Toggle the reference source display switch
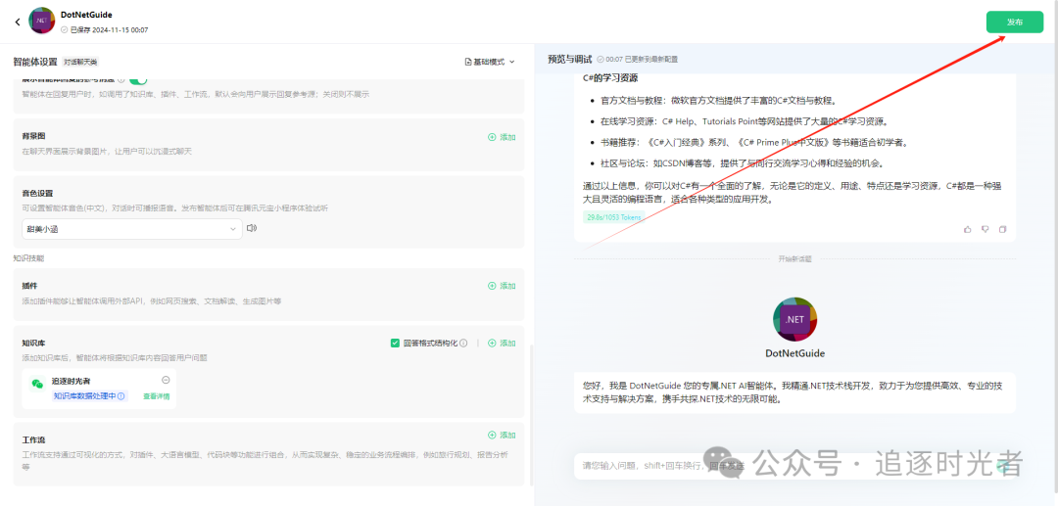This screenshot has width=1058, height=506. (138, 79)
